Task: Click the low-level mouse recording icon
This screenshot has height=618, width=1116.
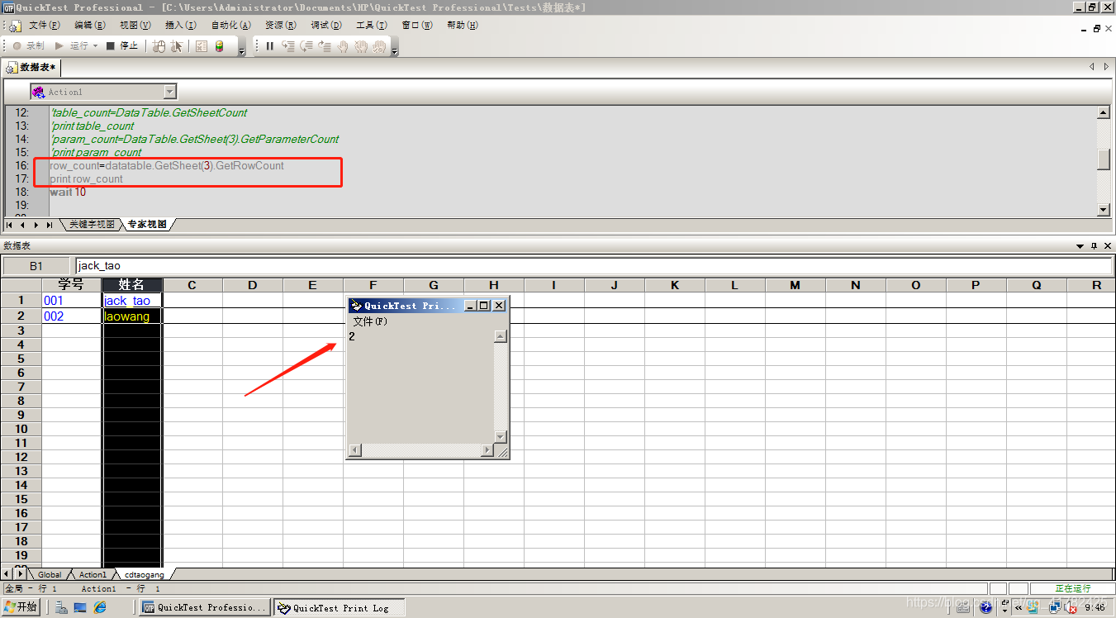Action: 159,46
